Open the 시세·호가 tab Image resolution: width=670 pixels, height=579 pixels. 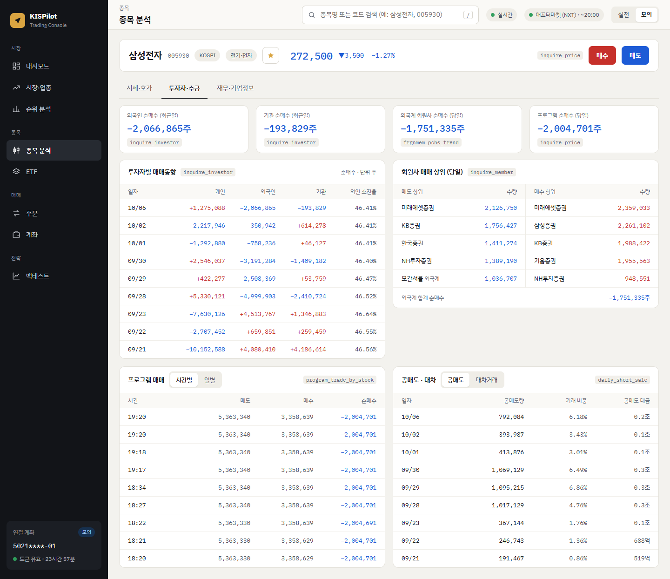pyautogui.click(x=139, y=88)
